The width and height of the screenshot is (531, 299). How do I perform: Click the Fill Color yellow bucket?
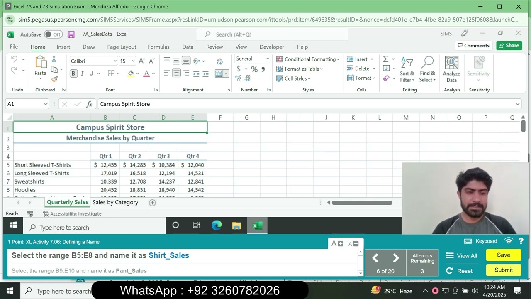(x=131, y=74)
